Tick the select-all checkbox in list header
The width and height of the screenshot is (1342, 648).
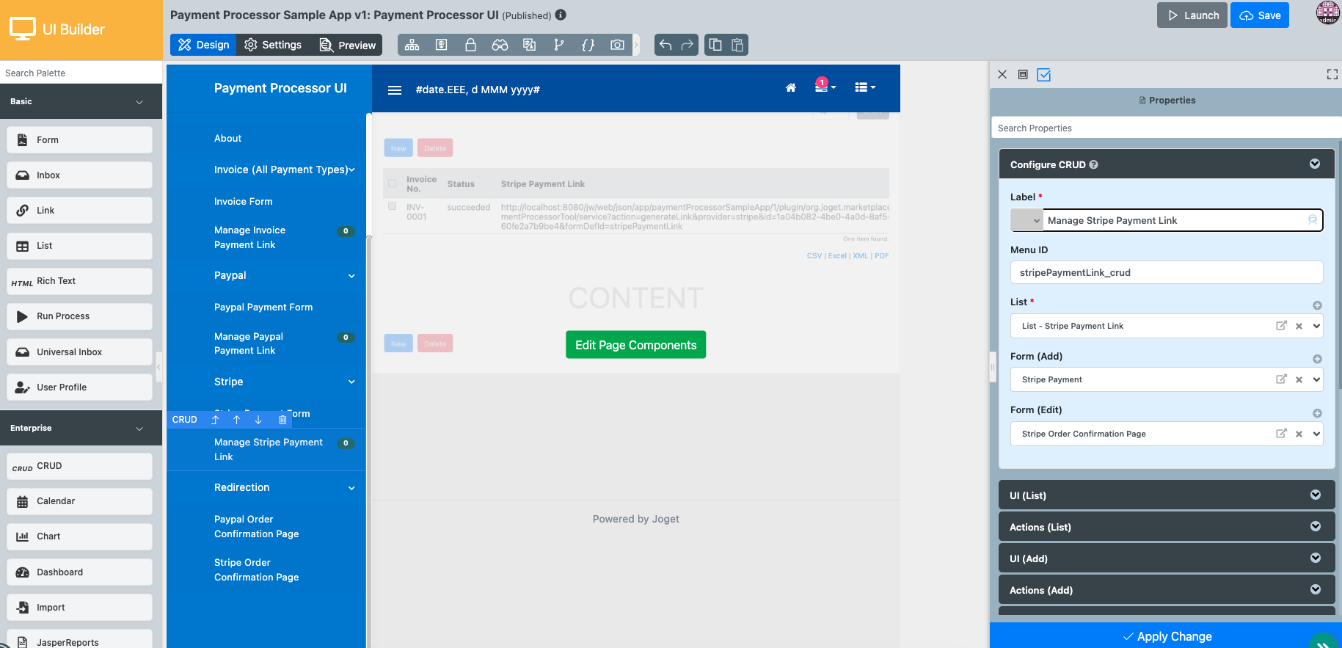pyautogui.click(x=392, y=183)
